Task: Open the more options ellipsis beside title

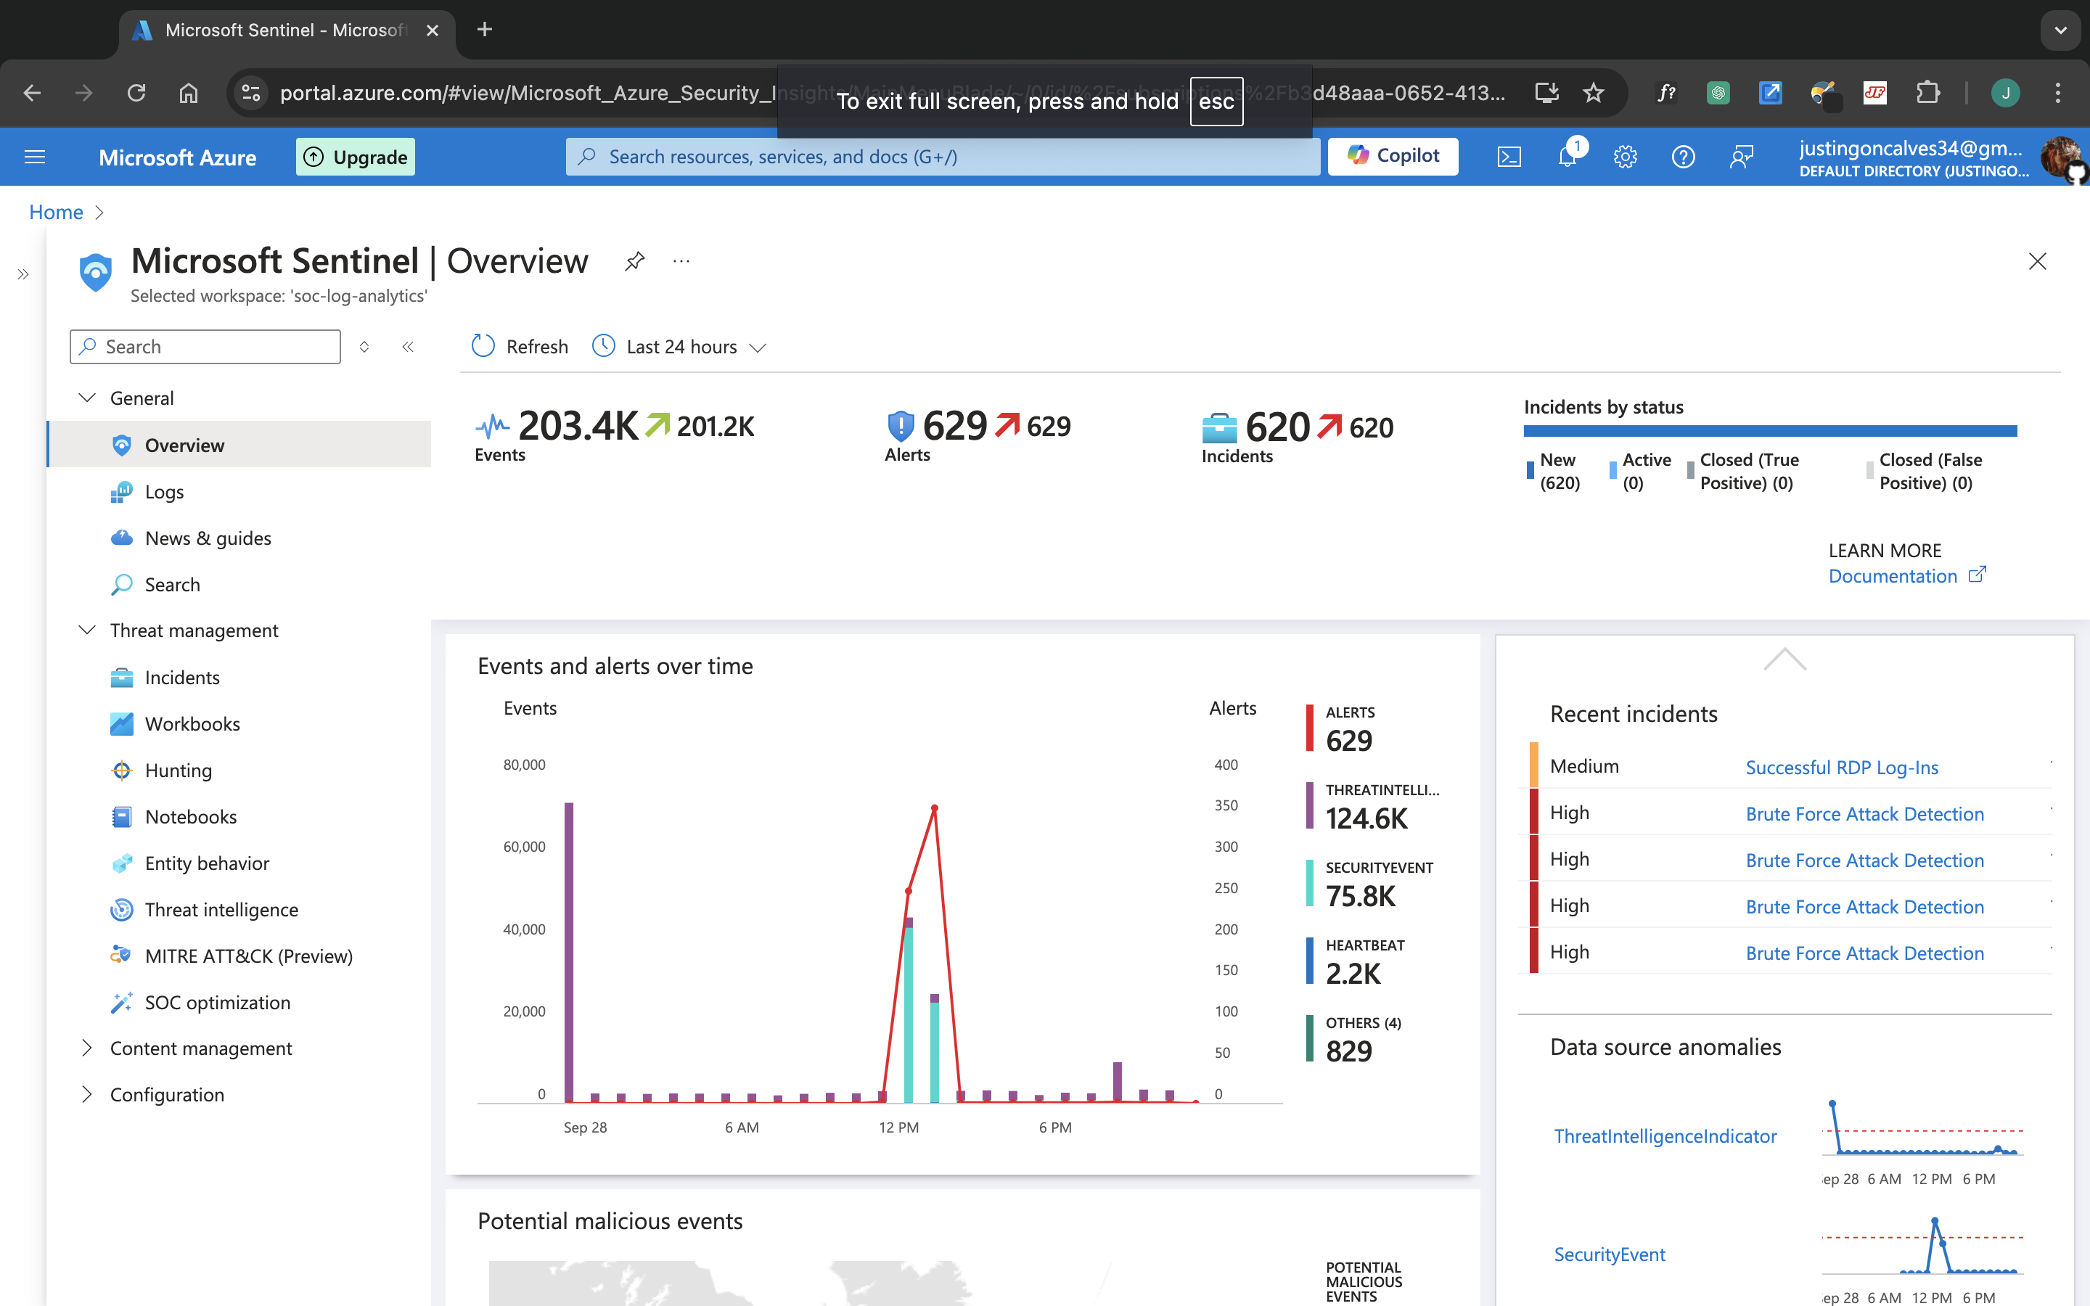Action: pos(681,261)
